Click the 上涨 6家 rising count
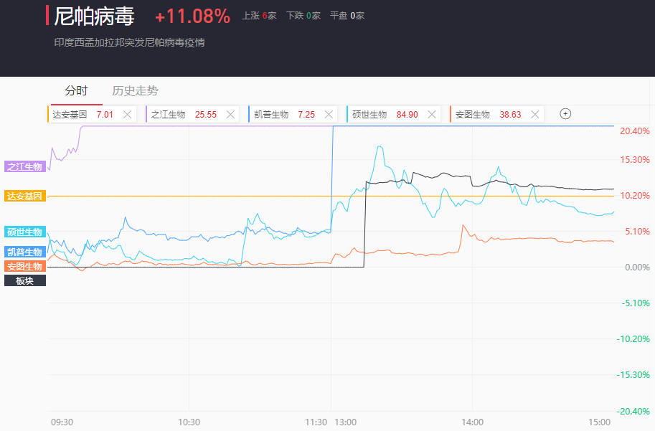The image size is (655, 431). tap(259, 16)
